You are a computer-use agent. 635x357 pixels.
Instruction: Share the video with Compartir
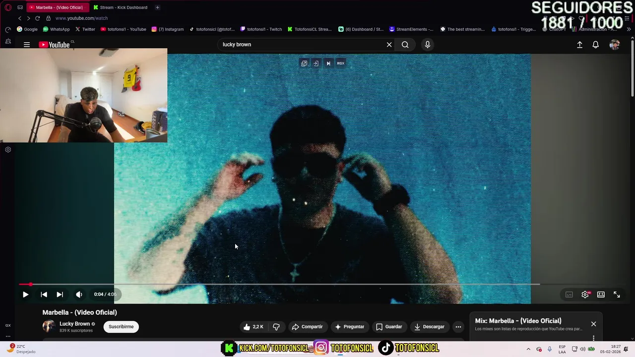point(307,327)
